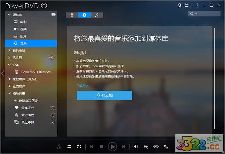Close the PowerDVD window
Image resolution: width=225 pixels, height=154 pixels.
coord(219,5)
